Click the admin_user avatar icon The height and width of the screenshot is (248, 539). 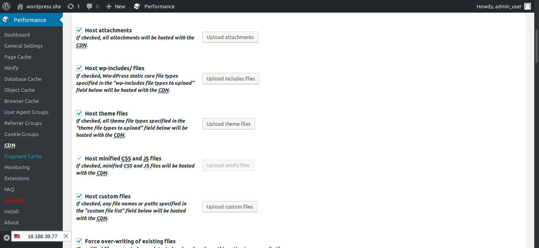(x=528, y=6)
